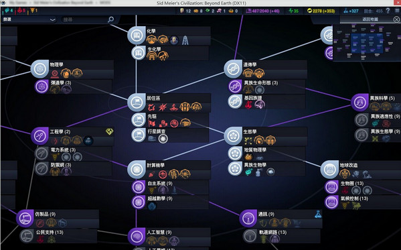Open the 篩選 filter dropdown
The width and height of the screenshot is (401, 250).
(x=29, y=19)
